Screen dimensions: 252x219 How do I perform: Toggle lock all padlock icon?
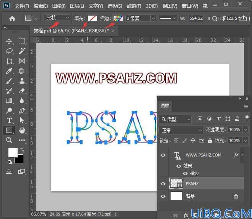coord(210,141)
